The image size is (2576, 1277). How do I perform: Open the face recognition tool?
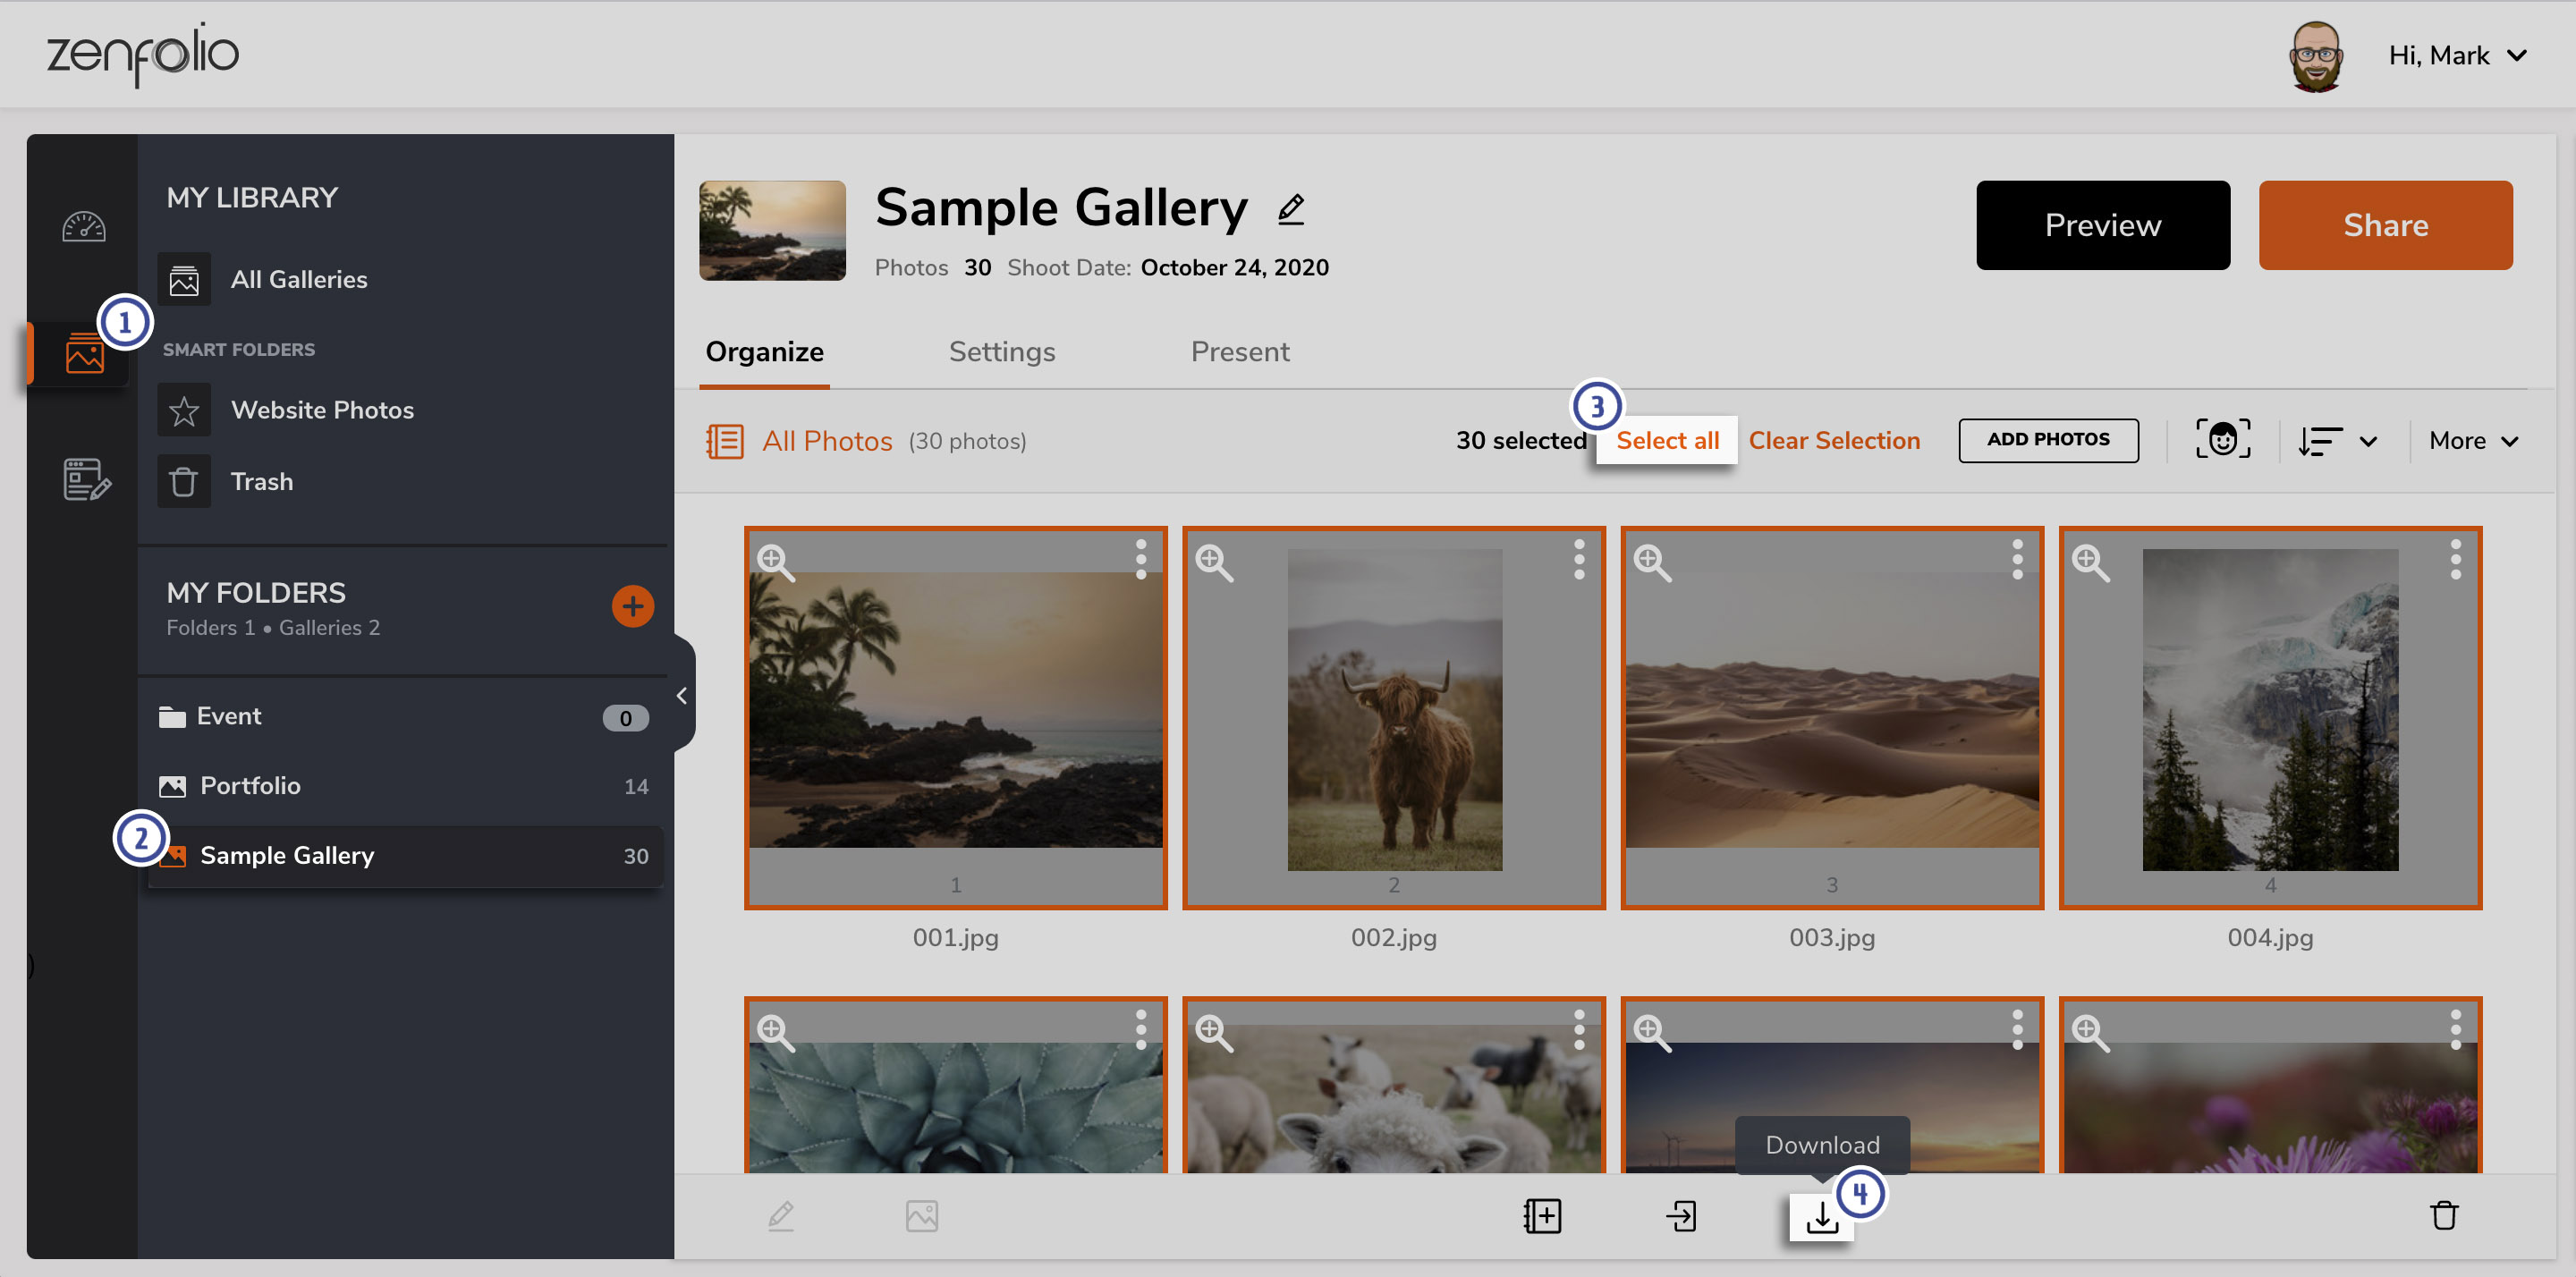pos(2222,440)
